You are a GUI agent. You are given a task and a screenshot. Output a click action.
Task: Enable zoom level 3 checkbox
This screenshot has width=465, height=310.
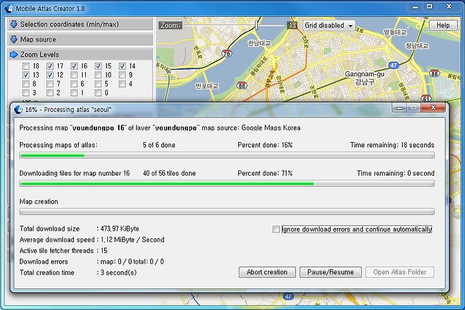(x=26, y=92)
